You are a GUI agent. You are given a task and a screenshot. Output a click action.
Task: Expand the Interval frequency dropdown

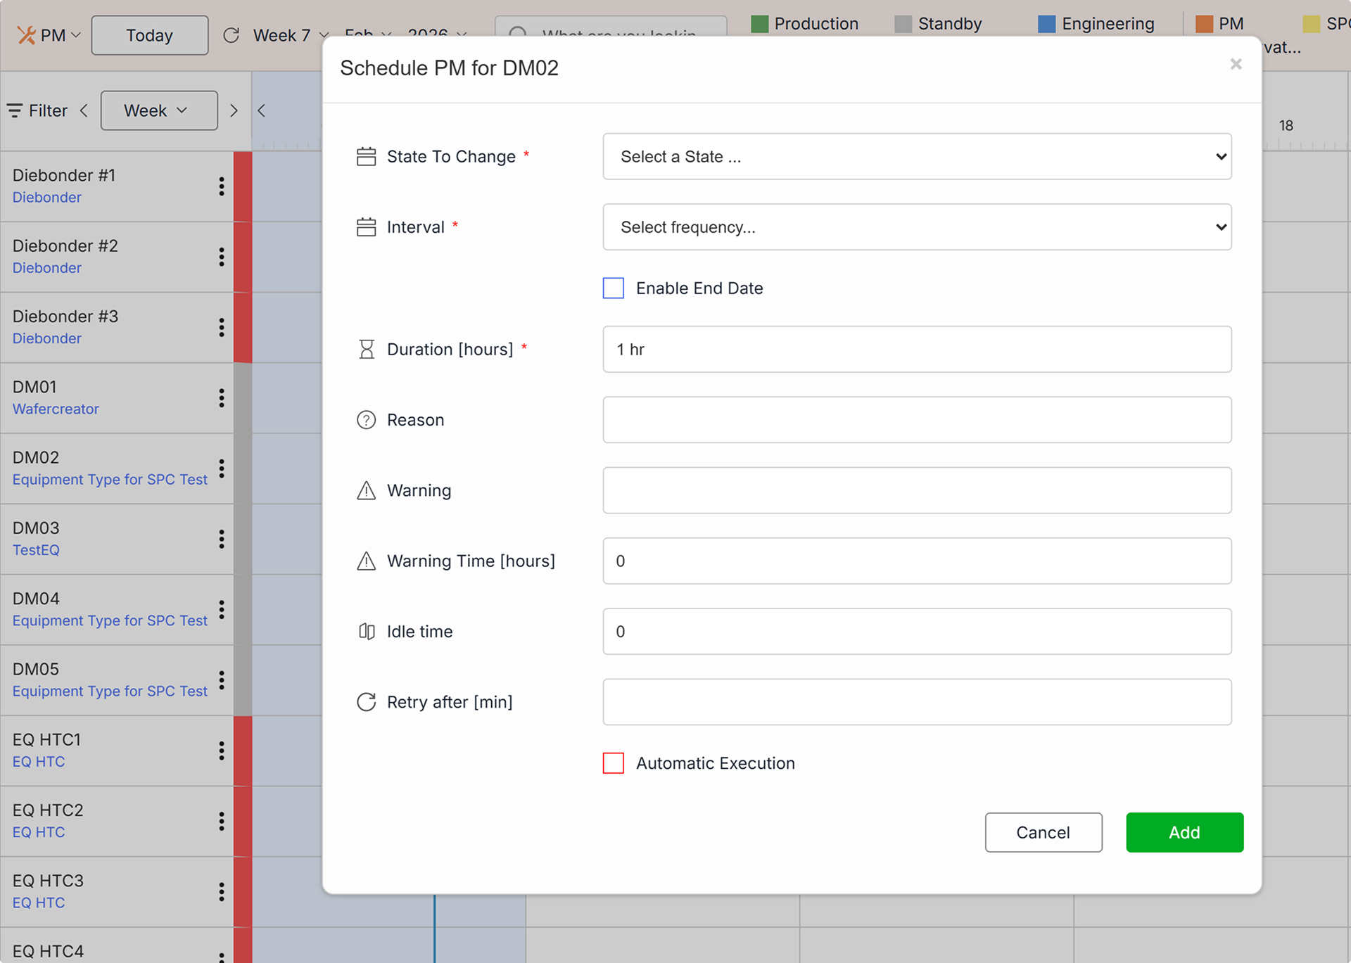[916, 227]
